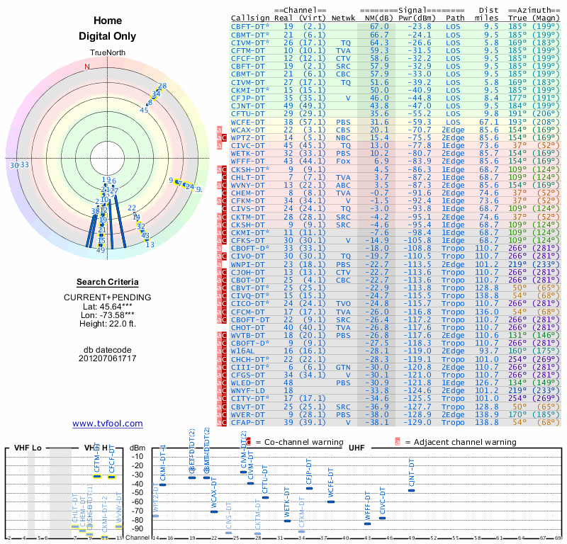
Task: Select the CBOT-DT callsign
Action: (x=247, y=280)
